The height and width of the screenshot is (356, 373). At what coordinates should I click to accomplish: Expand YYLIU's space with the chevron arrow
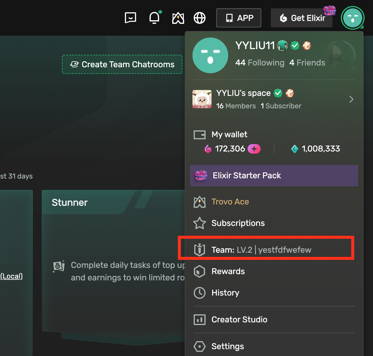[351, 99]
